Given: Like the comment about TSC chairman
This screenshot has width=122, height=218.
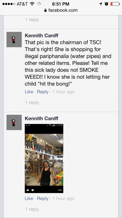Looking at the screenshot, I should 29,92.
